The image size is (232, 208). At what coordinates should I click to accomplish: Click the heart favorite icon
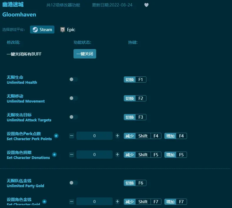point(146,5)
